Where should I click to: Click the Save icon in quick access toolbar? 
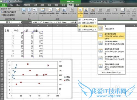click(x=4, y=1)
